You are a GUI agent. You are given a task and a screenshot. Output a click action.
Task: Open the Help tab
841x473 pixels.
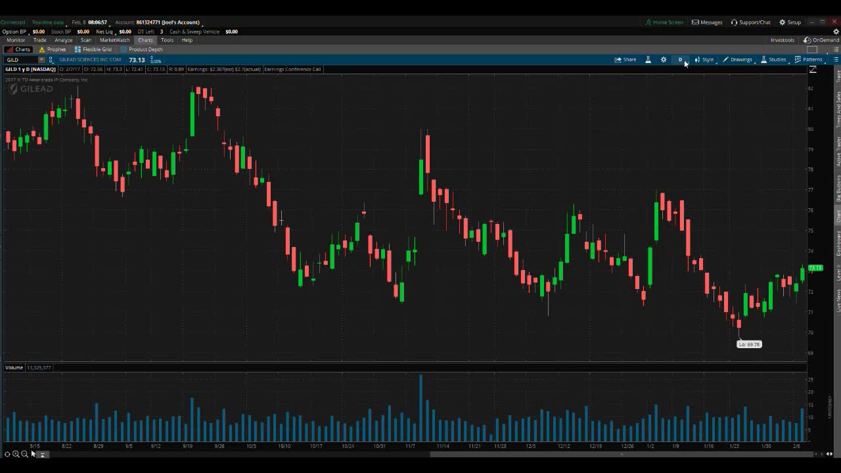(x=187, y=40)
